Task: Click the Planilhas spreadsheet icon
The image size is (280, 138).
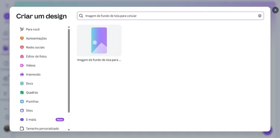Action: point(22,101)
